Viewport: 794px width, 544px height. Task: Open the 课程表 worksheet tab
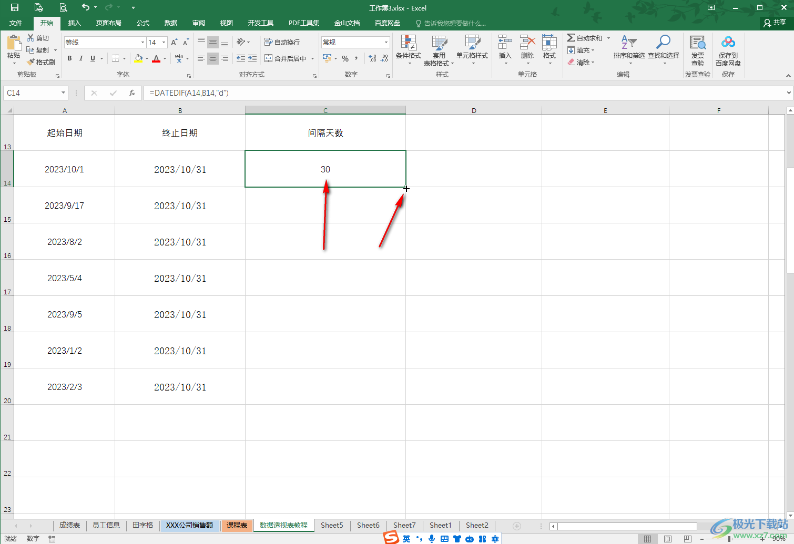pos(237,525)
